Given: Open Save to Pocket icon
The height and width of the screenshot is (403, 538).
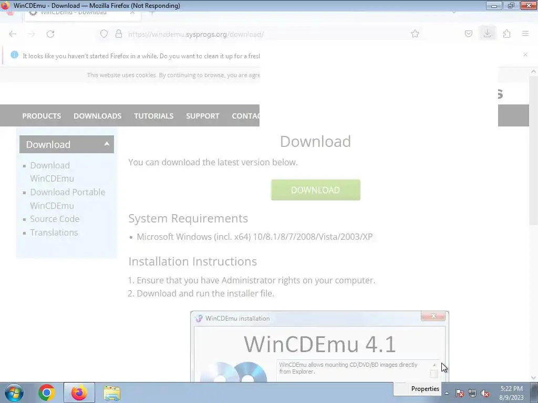Looking at the screenshot, I should click(x=468, y=34).
